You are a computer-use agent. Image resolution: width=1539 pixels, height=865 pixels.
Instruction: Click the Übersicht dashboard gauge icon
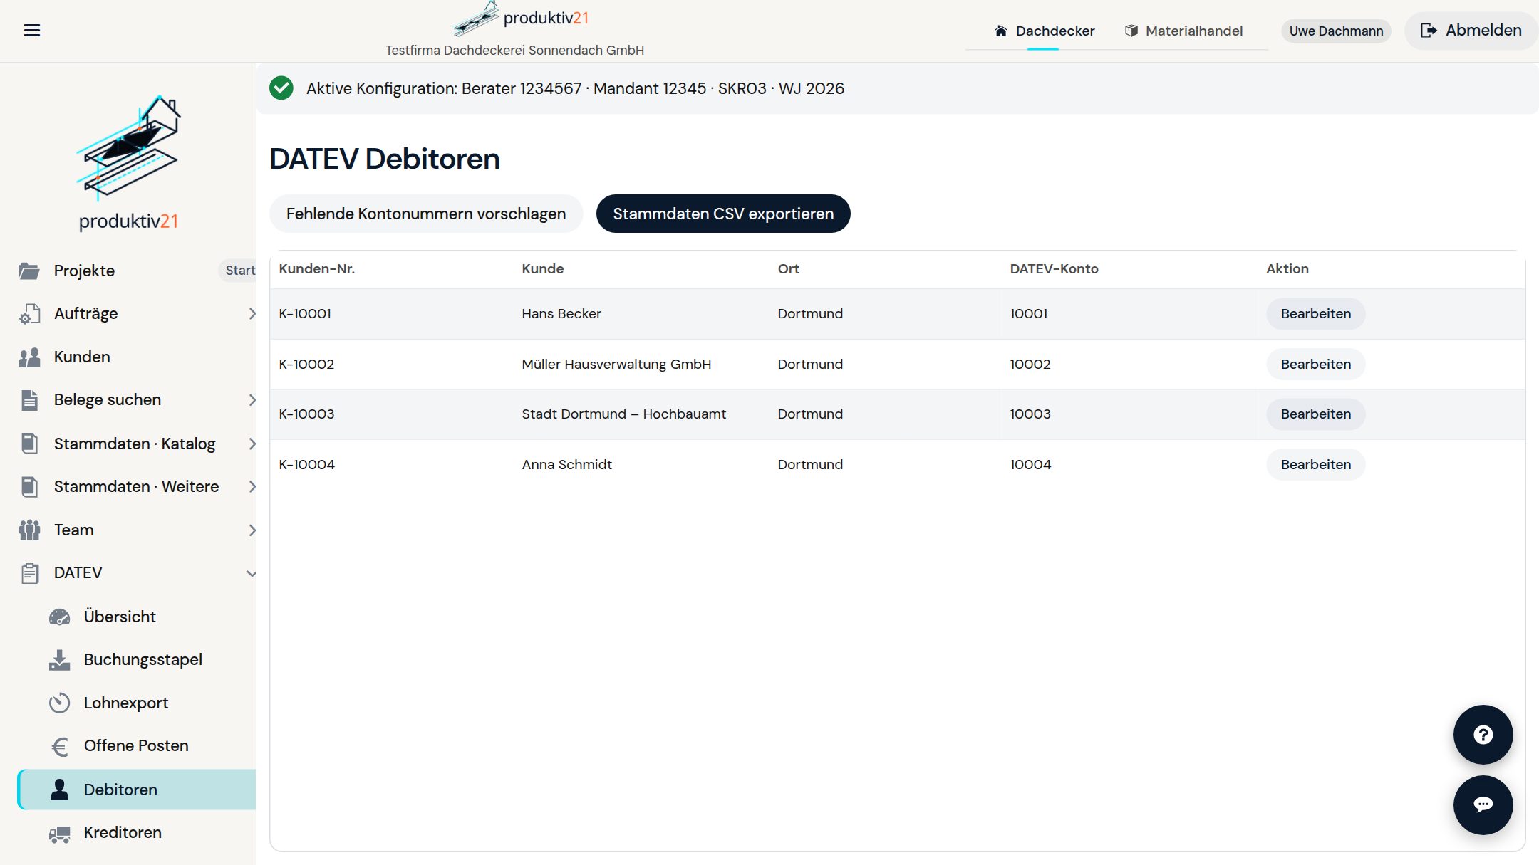59,617
